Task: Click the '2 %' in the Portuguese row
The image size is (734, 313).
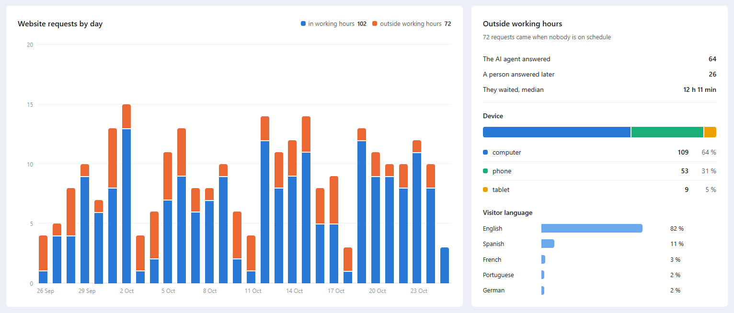Action: (x=675, y=275)
